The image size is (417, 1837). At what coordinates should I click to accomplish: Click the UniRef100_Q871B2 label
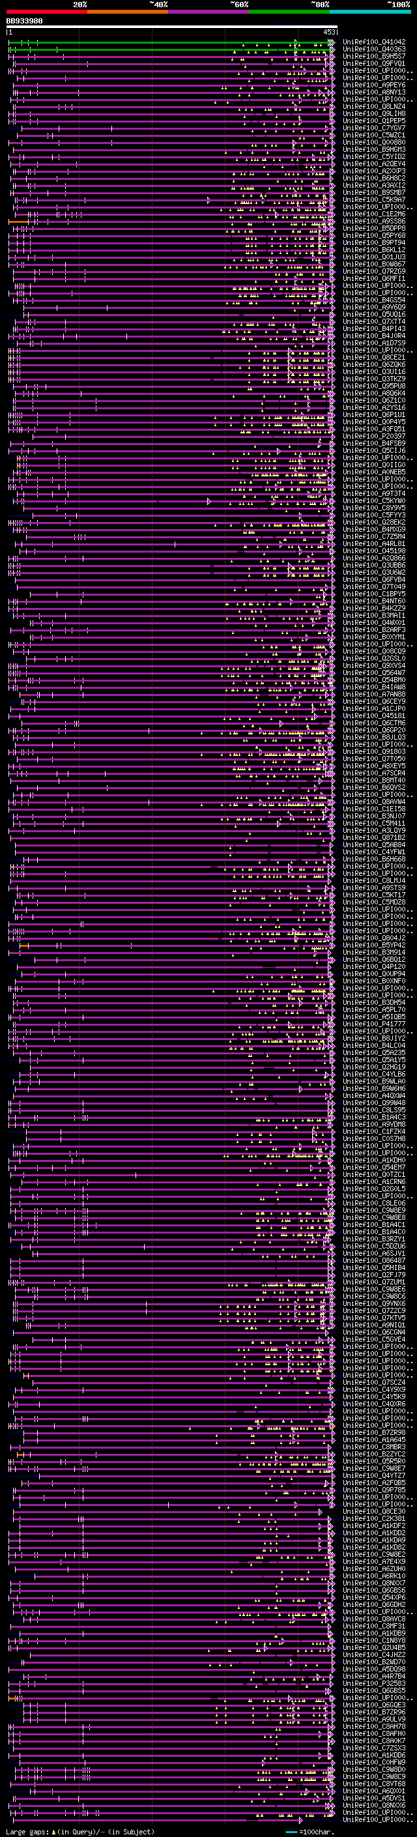(374, 837)
